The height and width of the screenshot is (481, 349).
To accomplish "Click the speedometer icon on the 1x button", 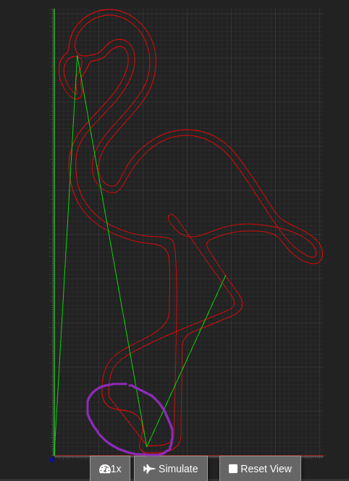I will (104, 469).
